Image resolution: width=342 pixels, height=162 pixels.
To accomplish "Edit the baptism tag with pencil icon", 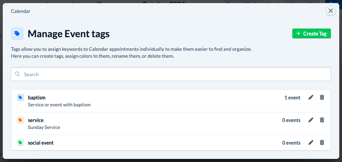I will (x=311, y=97).
